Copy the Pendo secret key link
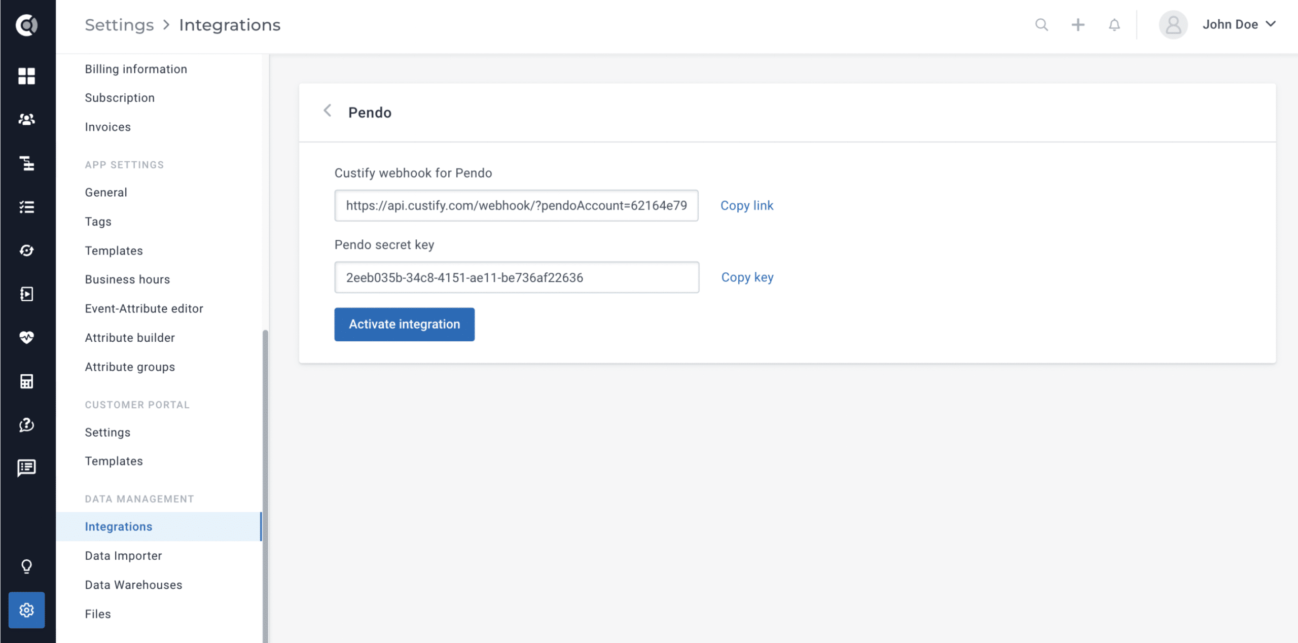This screenshot has height=643, width=1298. point(747,277)
